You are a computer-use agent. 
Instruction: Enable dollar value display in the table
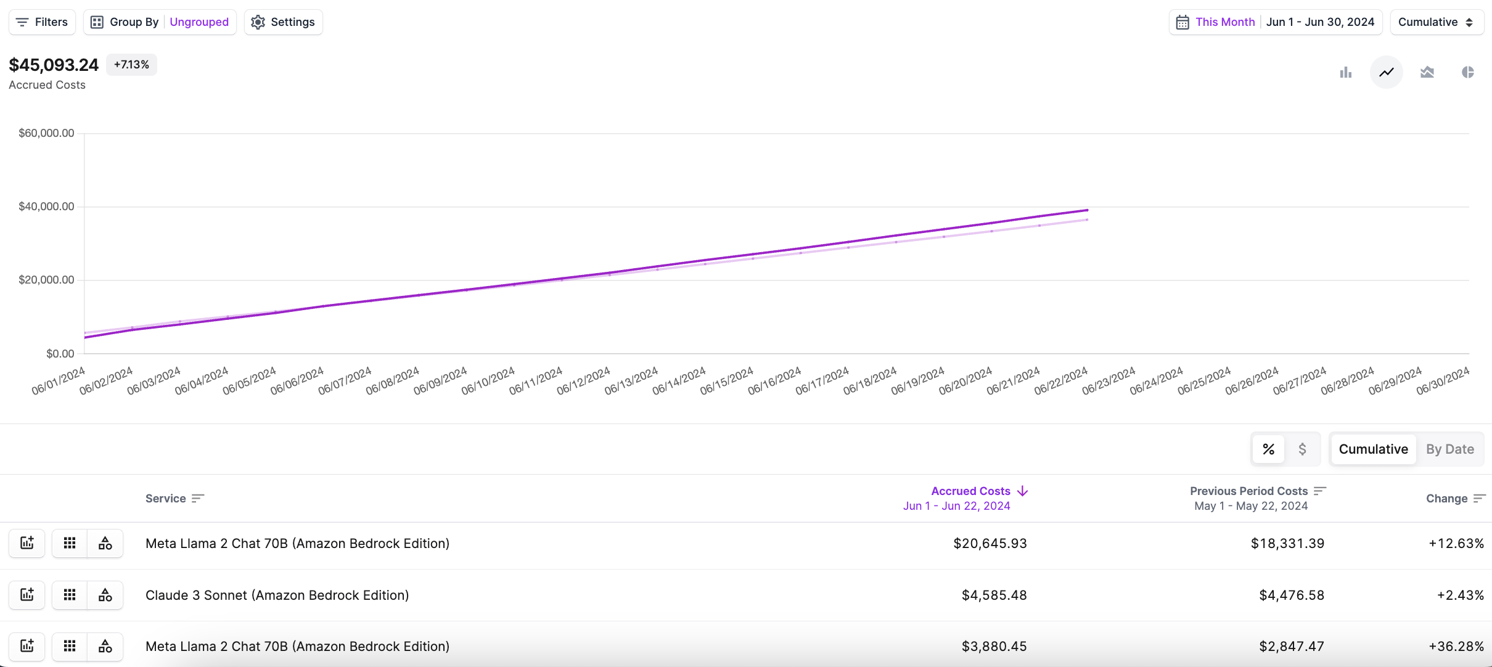[1303, 449]
